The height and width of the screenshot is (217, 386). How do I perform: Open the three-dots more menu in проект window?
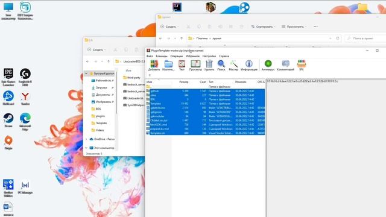(315, 27)
